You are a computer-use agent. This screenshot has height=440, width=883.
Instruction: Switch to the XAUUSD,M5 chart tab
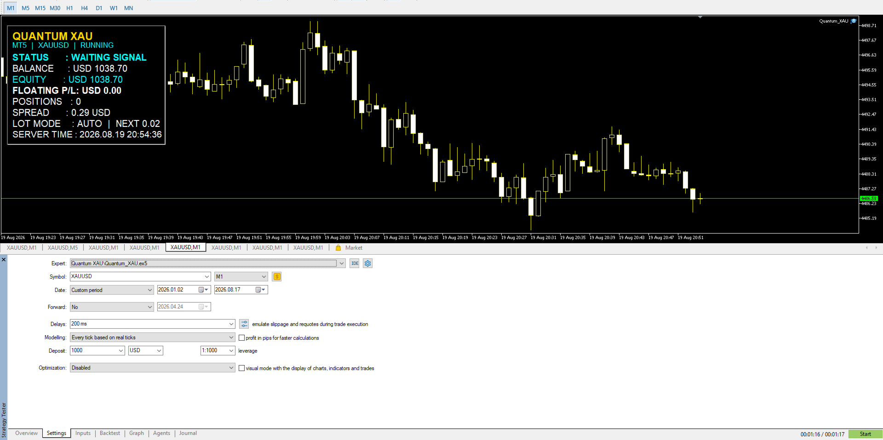[63, 248]
